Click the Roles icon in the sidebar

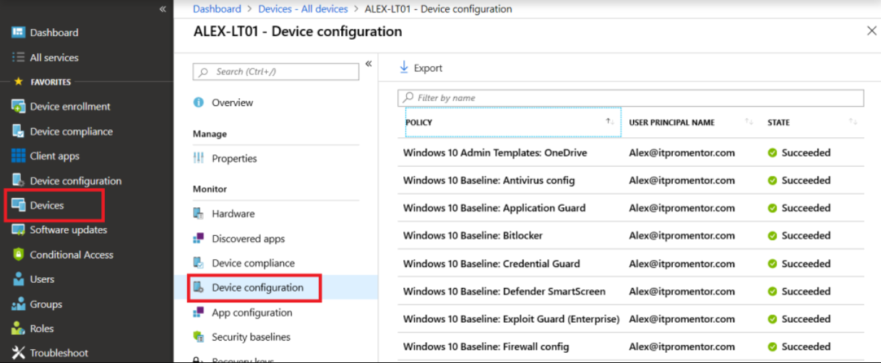(19, 328)
